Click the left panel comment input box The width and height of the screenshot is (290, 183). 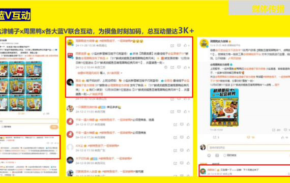(29, 121)
